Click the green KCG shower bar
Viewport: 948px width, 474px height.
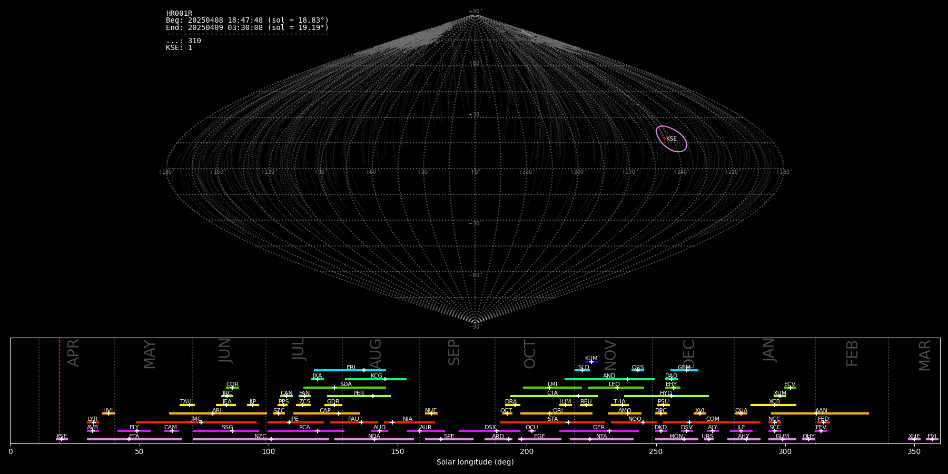click(x=376, y=379)
